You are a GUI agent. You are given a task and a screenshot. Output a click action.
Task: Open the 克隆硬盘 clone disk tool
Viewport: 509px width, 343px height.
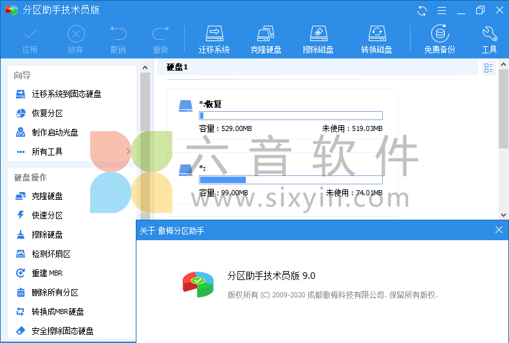click(x=266, y=40)
